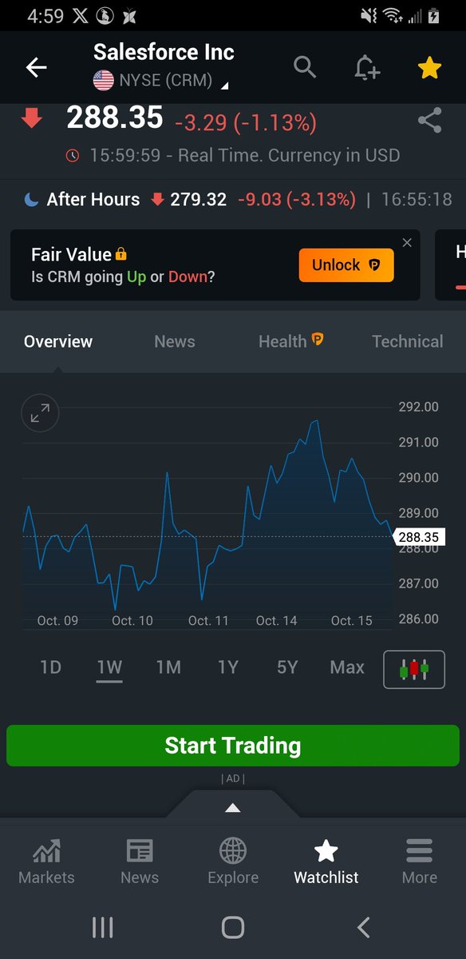Close the Fair Value card
The image size is (466, 959).
407,243
